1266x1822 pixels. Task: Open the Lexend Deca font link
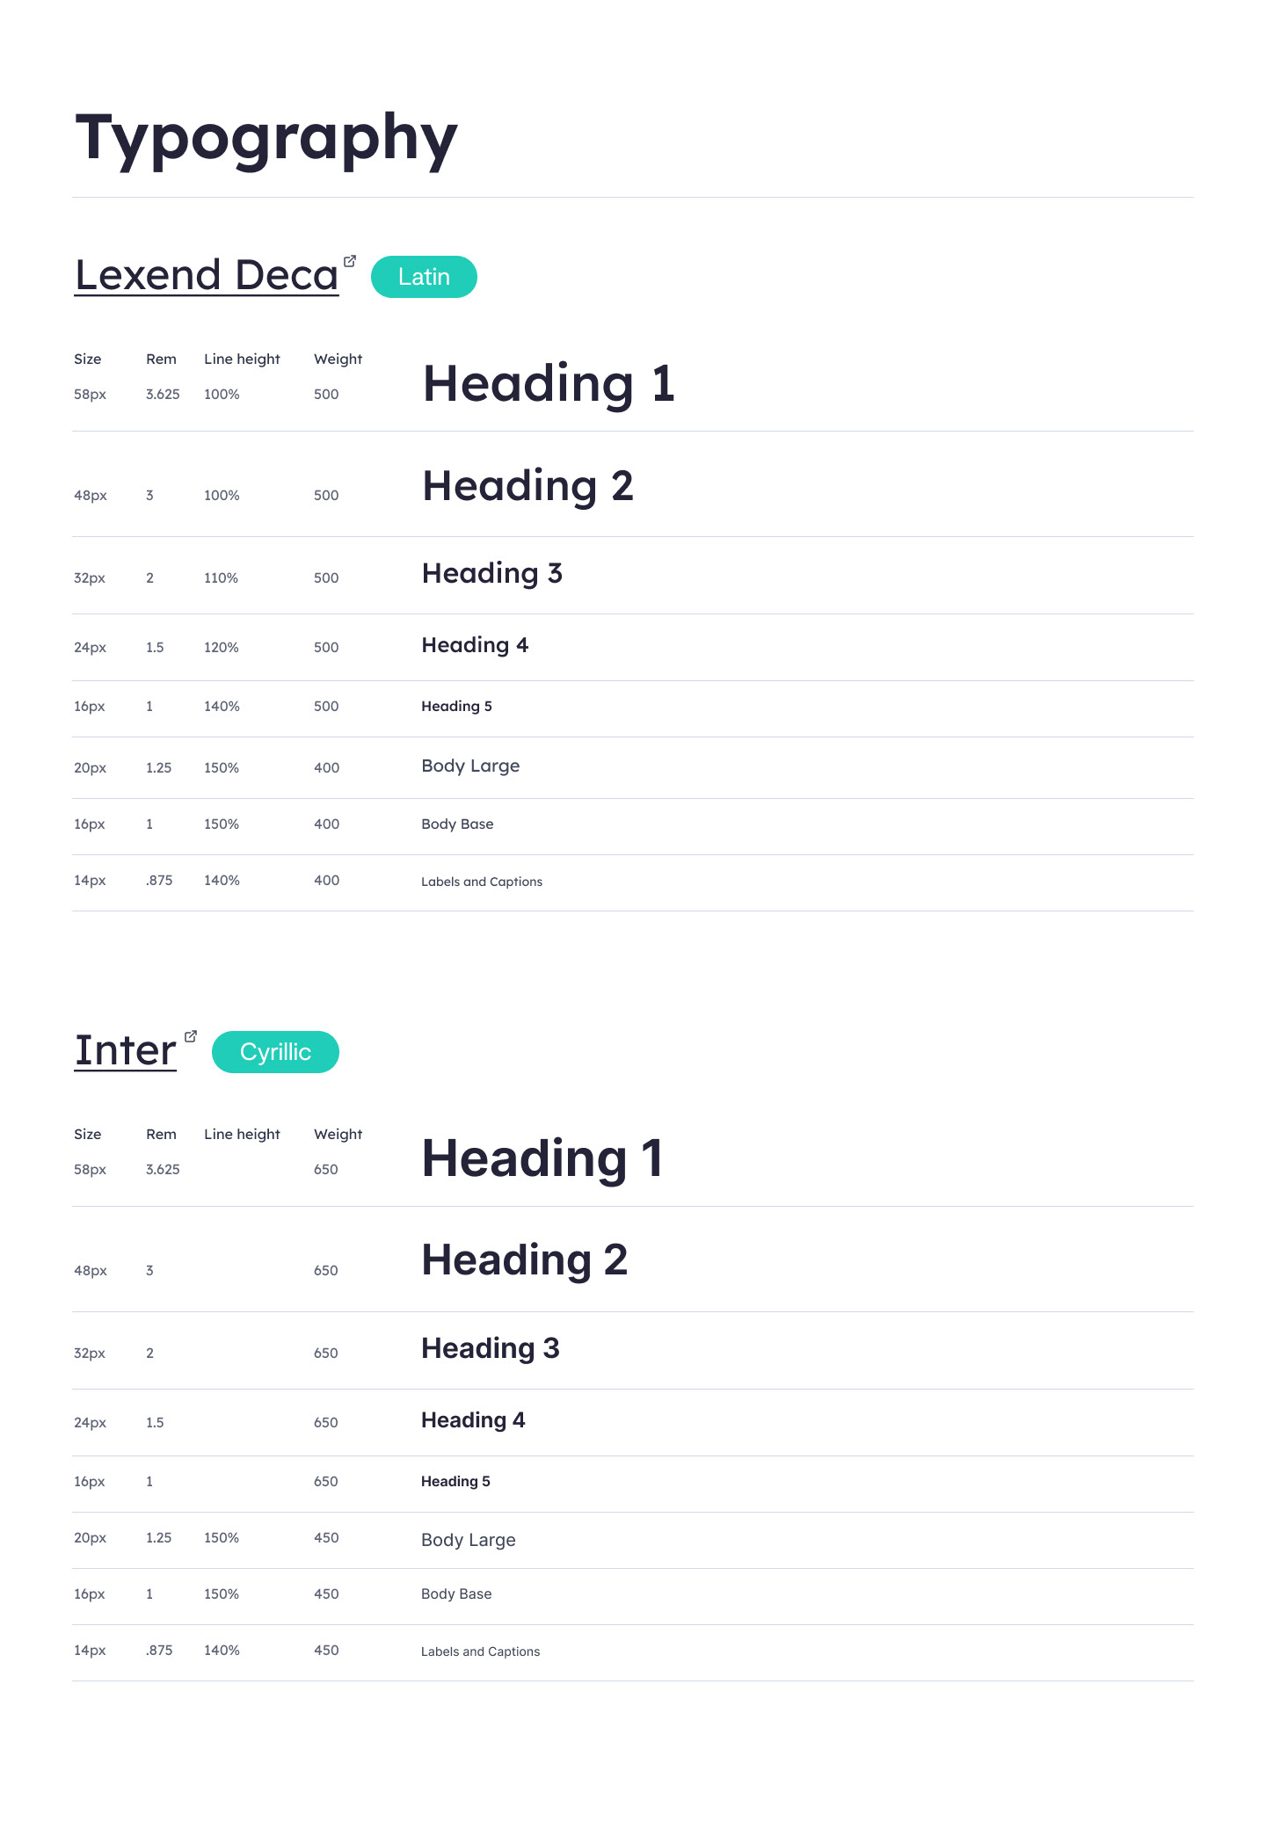click(207, 275)
